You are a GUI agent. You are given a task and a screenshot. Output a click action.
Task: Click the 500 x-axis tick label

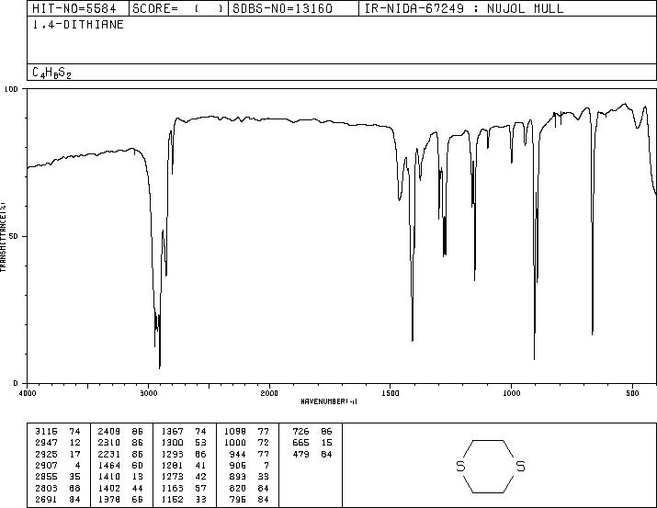point(632,393)
